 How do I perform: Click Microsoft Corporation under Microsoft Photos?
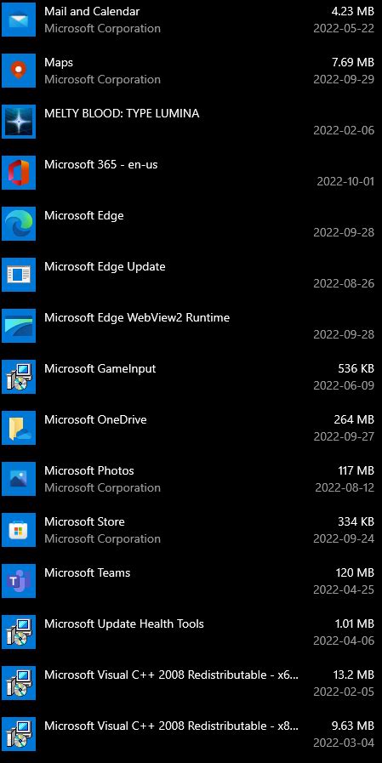tap(102, 487)
